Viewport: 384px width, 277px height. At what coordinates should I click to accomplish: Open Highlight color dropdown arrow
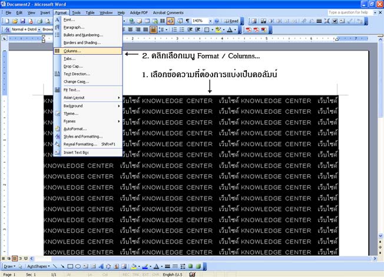pyautogui.click(x=224, y=29)
